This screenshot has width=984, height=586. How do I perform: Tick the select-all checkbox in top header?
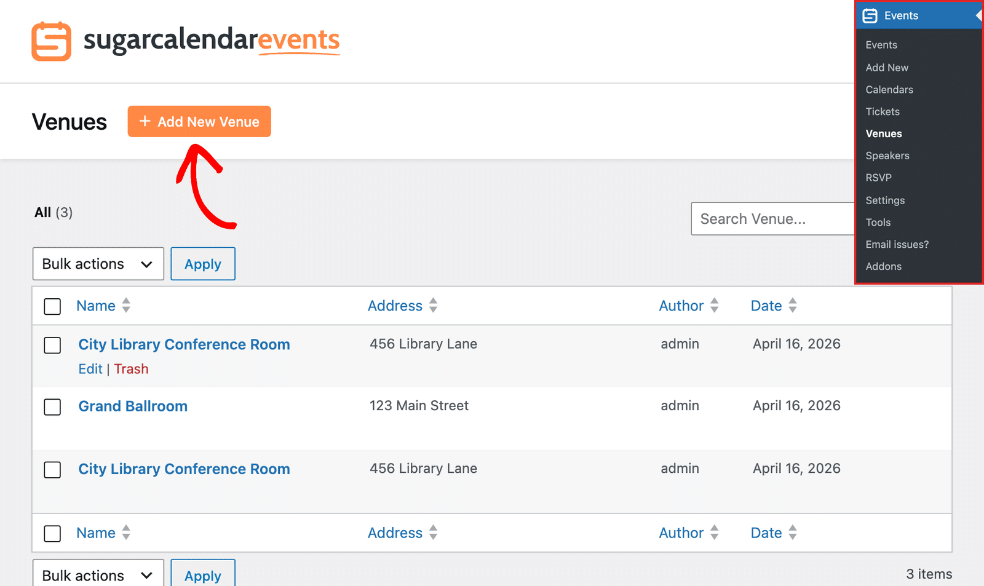click(x=52, y=306)
